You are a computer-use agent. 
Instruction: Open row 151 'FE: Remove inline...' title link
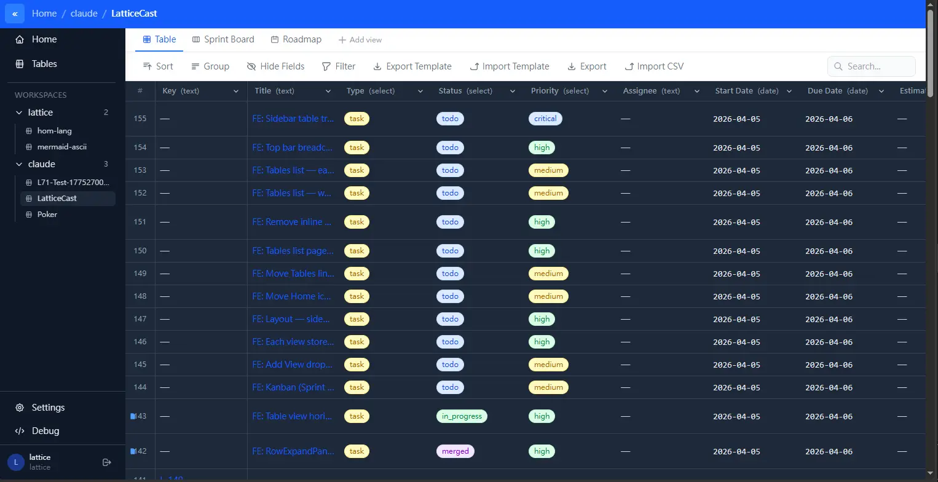point(292,222)
